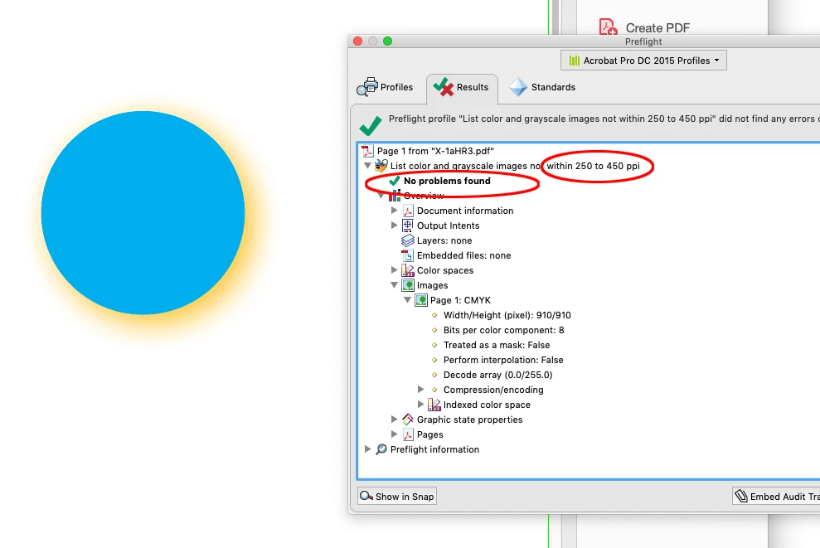The height and width of the screenshot is (548, 820).
Task: Click the Pages PDF icon
Action: tap(408, 434)
